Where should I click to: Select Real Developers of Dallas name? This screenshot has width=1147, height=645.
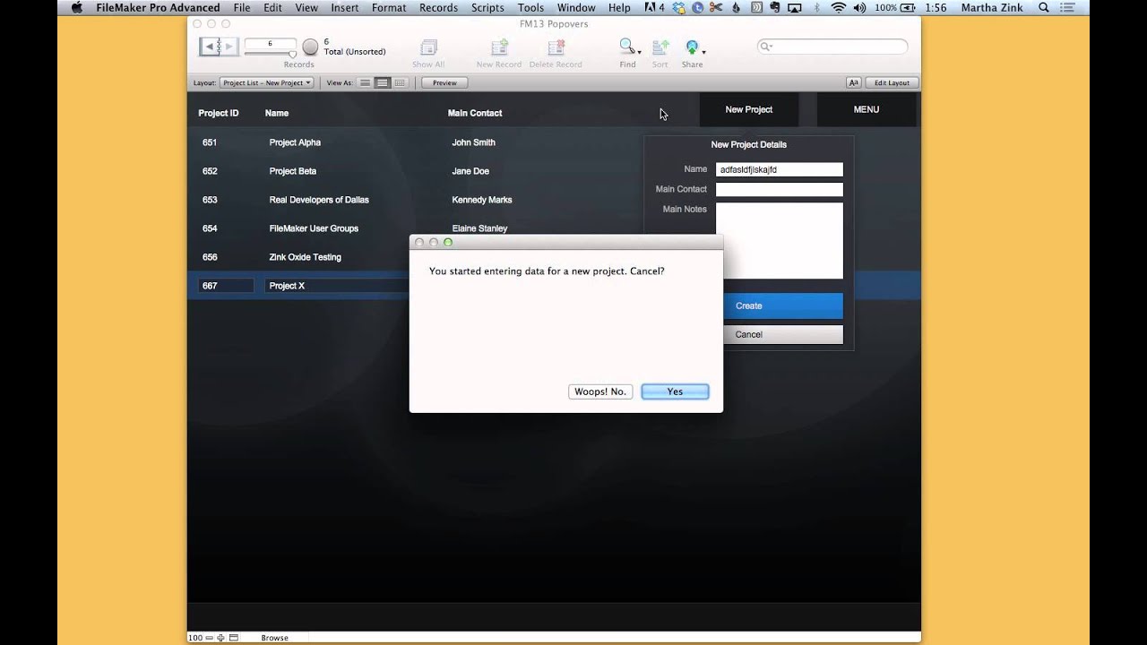pos(319,200)
